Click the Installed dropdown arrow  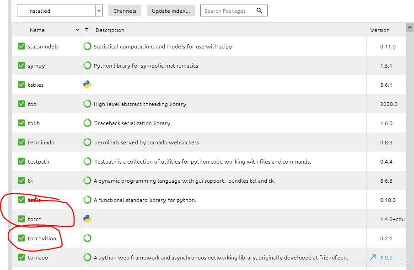99,11
